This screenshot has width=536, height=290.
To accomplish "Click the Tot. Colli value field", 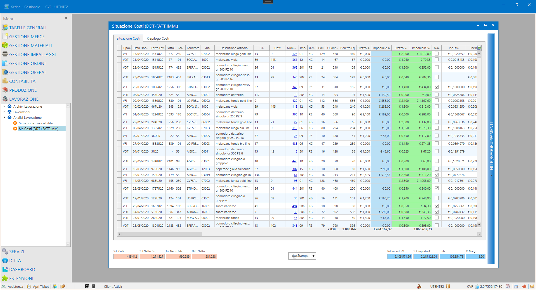I will click(126, 257).
